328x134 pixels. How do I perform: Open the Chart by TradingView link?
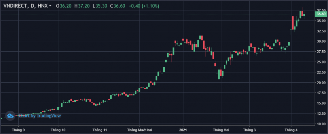(40, 115)
